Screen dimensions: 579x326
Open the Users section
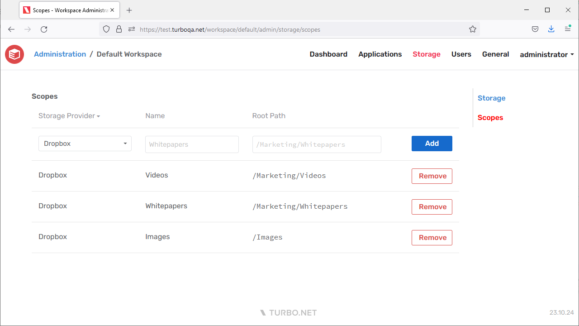point(461,54)
